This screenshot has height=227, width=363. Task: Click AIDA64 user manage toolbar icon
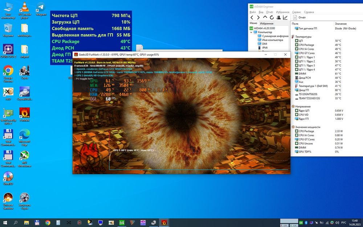point(278,17)
